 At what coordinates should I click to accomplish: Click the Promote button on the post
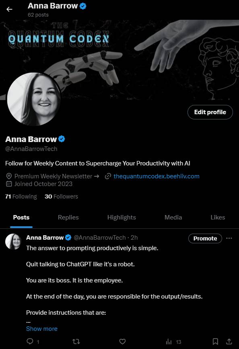[x=205, y=238]
